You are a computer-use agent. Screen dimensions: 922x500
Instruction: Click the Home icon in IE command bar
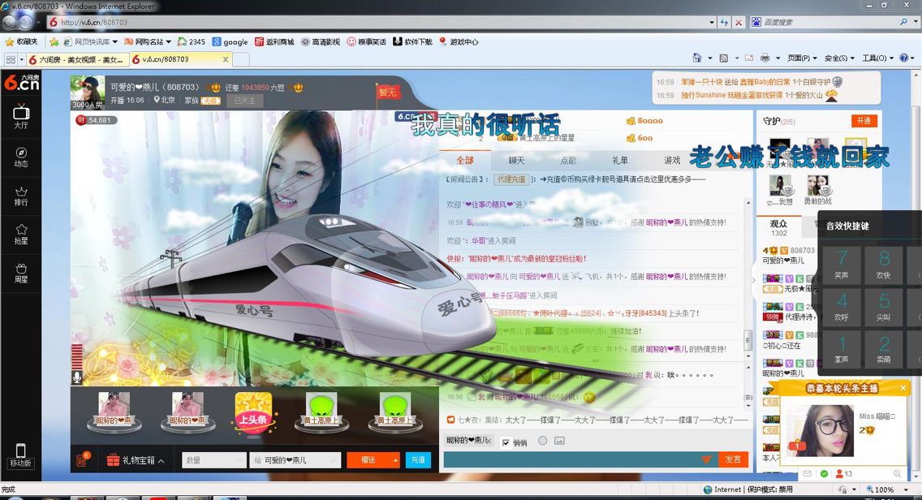click(697, 58)
